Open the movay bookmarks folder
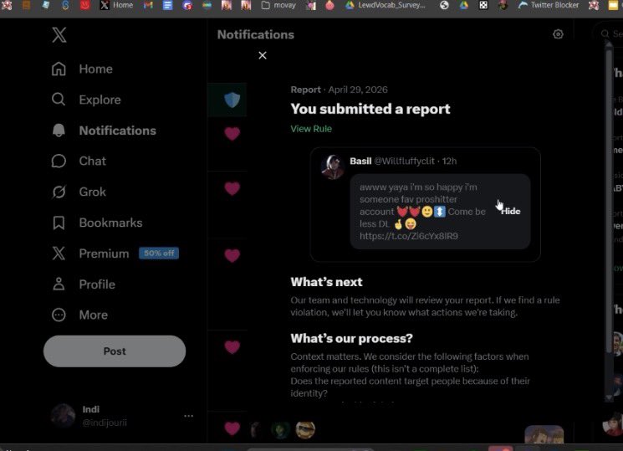Screen dimensions: 623x451 278,5
